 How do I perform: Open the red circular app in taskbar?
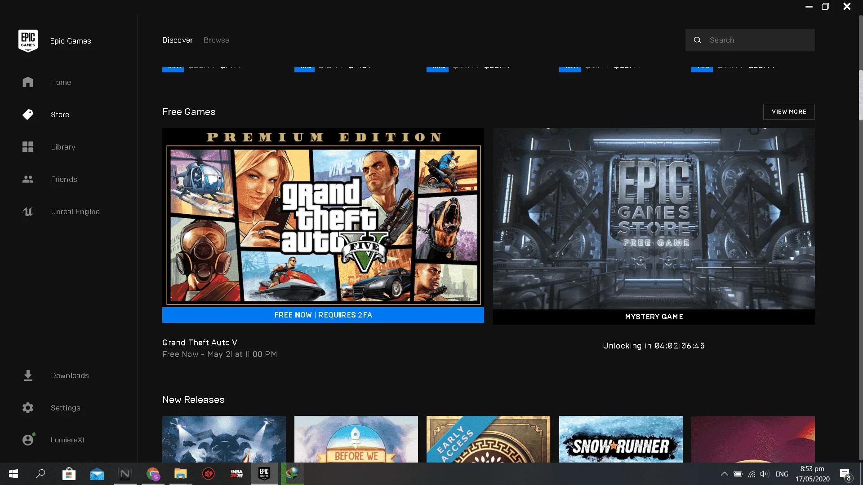pyautogui.click(x=209, y=474)
